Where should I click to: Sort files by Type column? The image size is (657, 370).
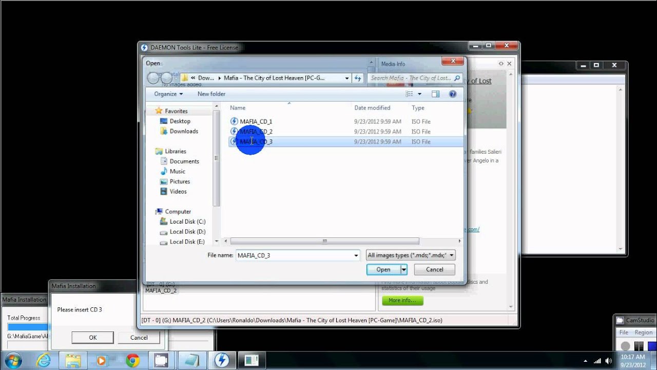coord(418,108)
